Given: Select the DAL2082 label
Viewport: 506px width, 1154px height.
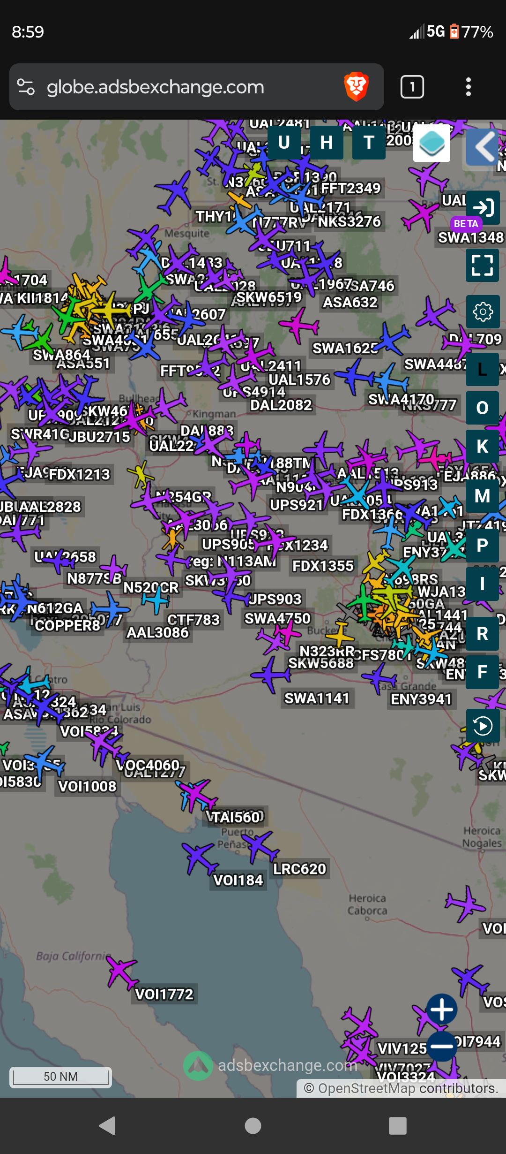Looking at the screenshot, I should coord(281,404).
